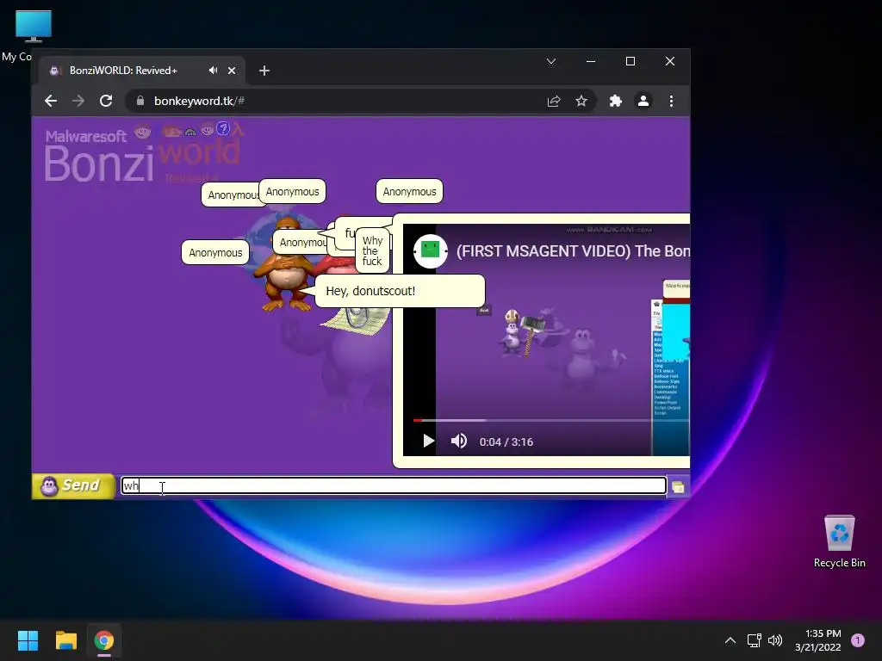882x661 pixels.
Task: Send the chat message
Action: coord(74,485)
